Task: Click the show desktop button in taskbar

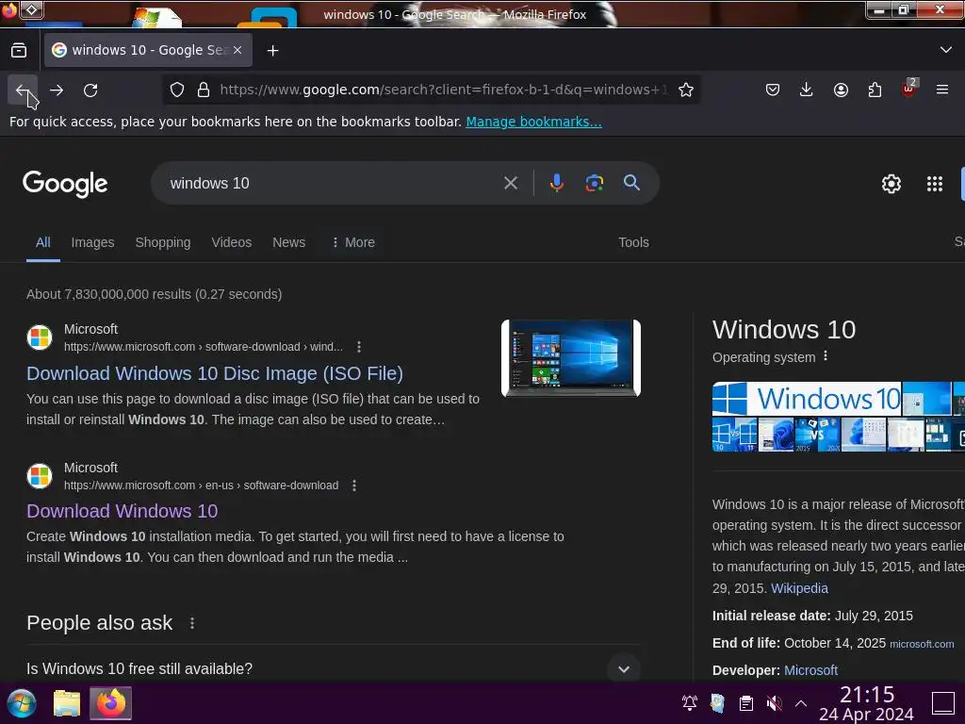Action: tap(942, 703)
